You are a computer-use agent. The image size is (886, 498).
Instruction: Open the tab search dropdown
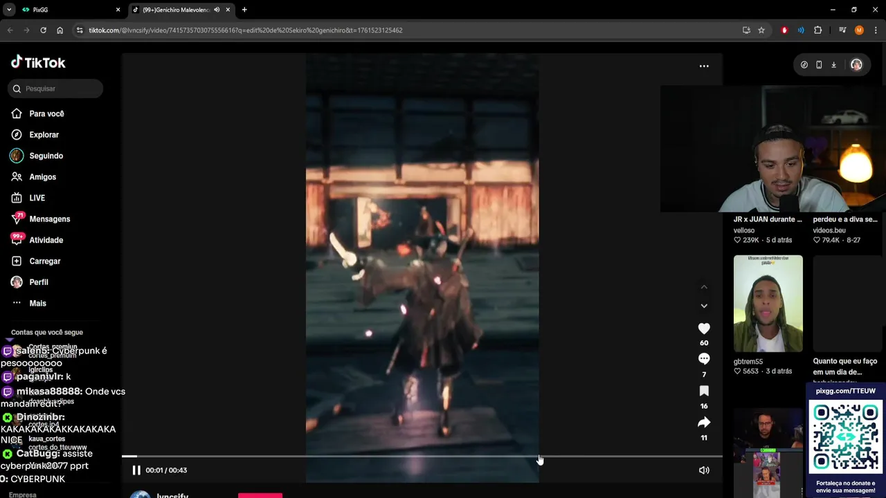tap(9, 10)
